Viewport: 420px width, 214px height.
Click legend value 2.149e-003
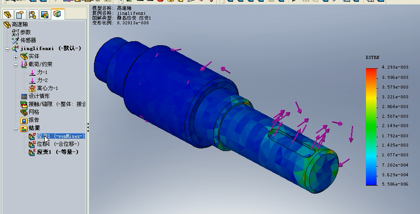[x=395, y=126]
